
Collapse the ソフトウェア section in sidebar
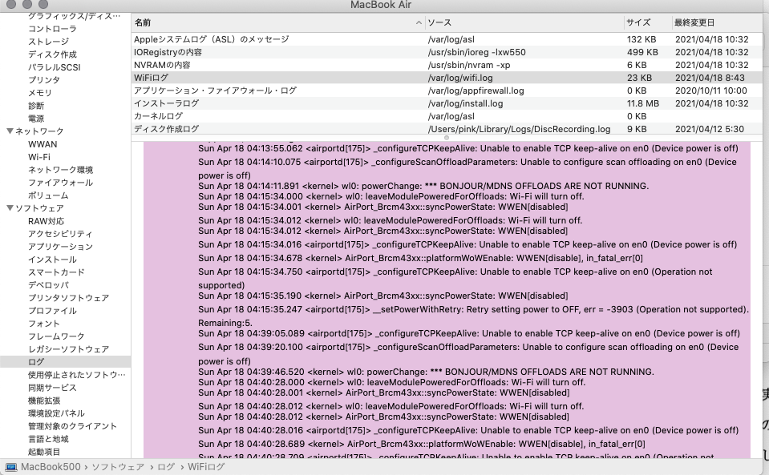[x=10, y=208]
